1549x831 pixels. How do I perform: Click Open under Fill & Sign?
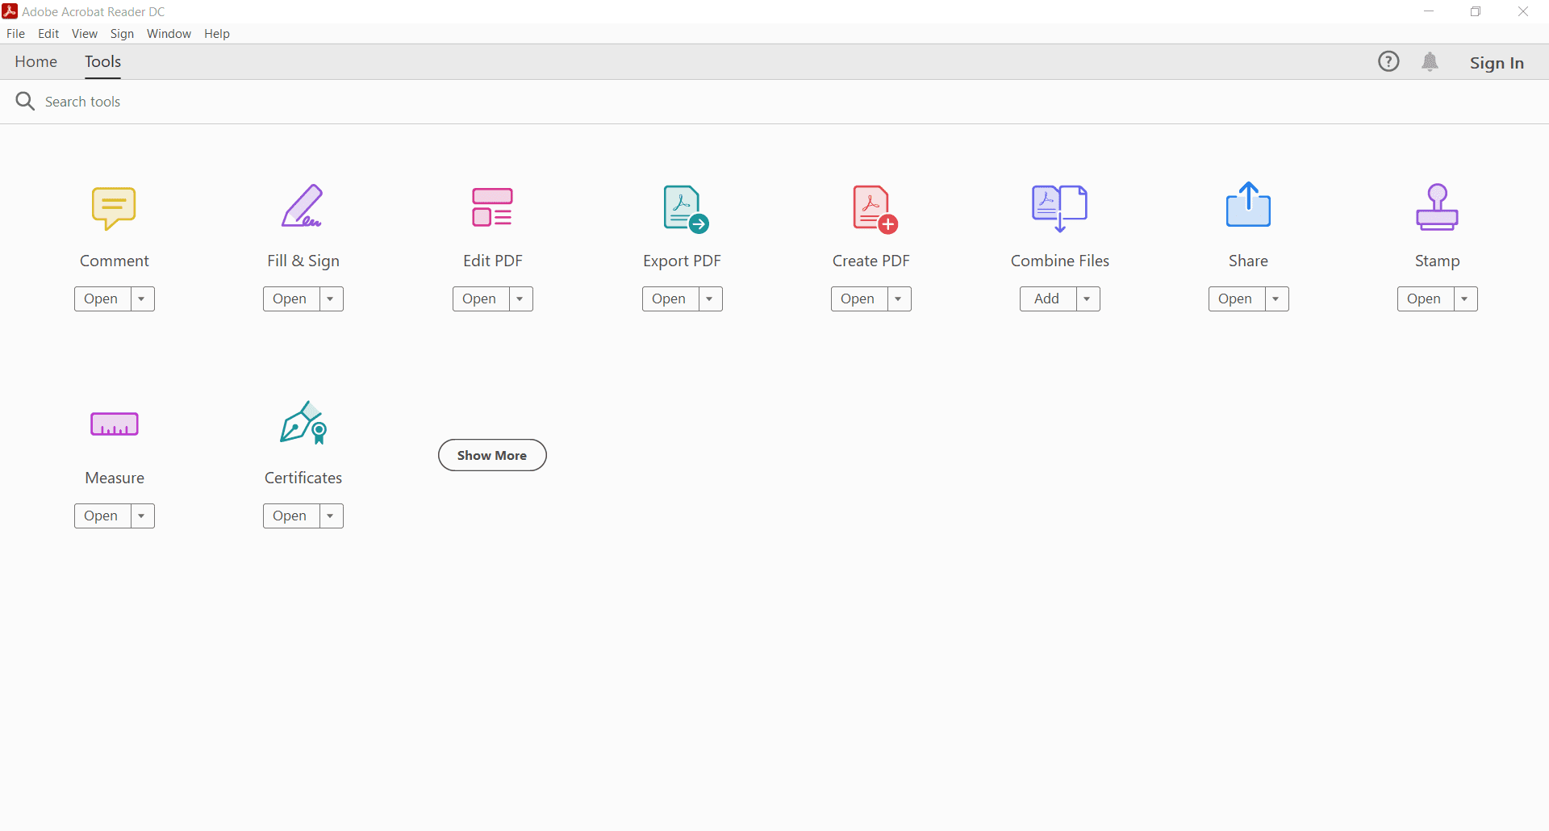point(291,299)
